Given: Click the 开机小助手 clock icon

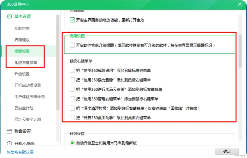Looking at the screenshot, I should 9,143.
